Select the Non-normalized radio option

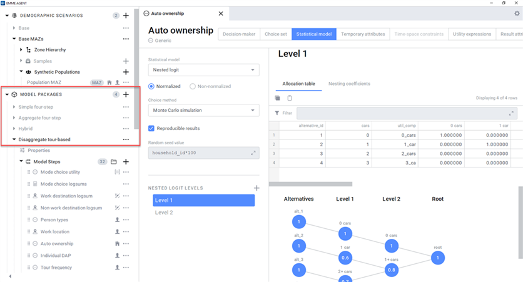[193, 86]
